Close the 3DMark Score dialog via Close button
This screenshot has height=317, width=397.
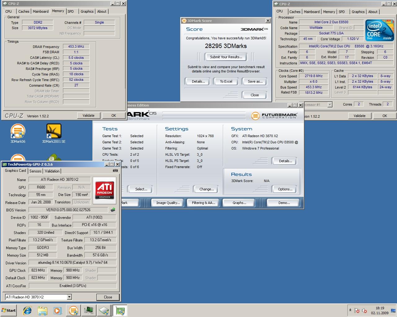click(x=255, y=95)
